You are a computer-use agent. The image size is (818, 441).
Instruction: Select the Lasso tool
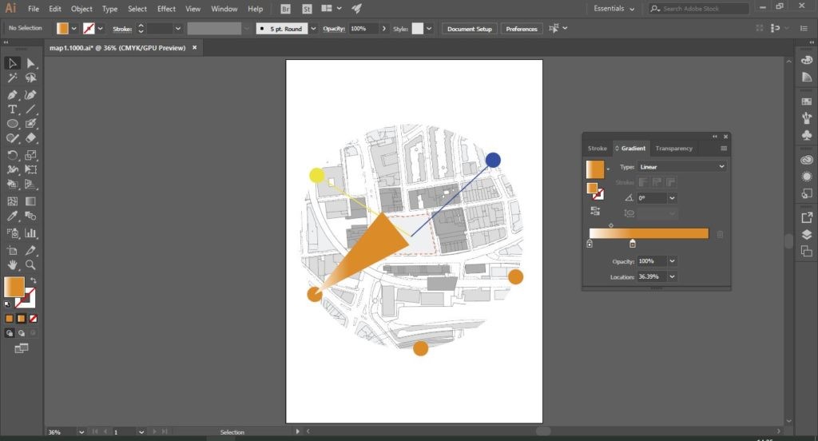31,77
